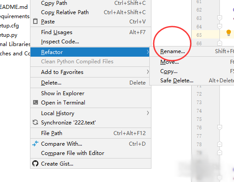Screen dimensions: 234x182
Task: Collapse the fold marker at line 66
Action: [x=219, y=43]
